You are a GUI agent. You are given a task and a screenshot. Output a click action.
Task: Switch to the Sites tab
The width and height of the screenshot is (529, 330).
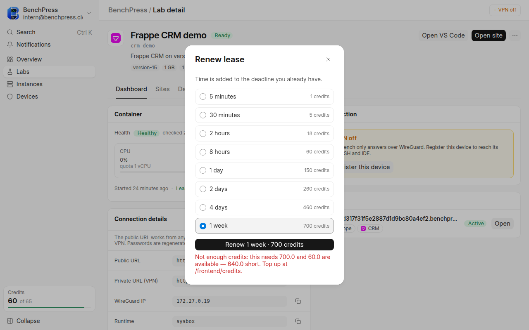pos(162,89)
